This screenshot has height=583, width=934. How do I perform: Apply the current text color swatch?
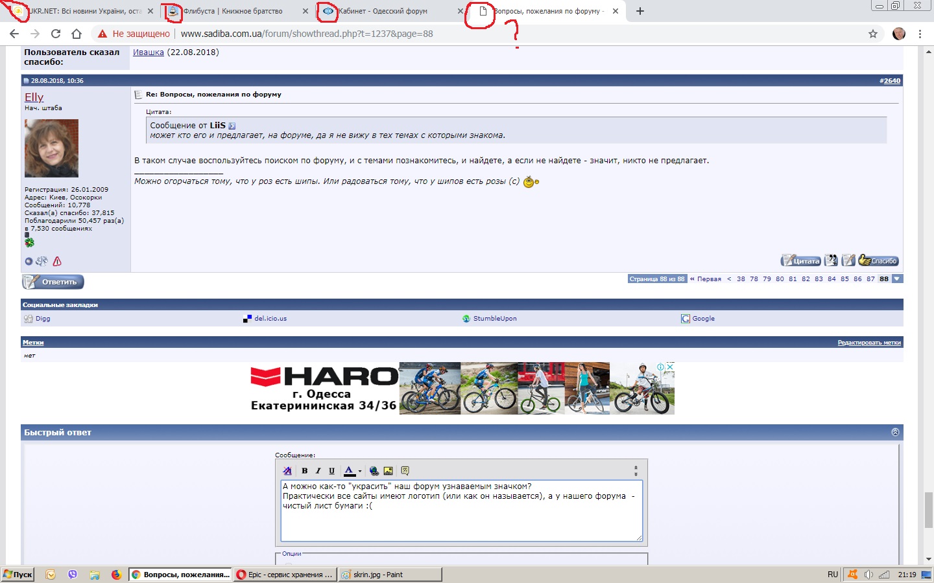pos(349,471)
